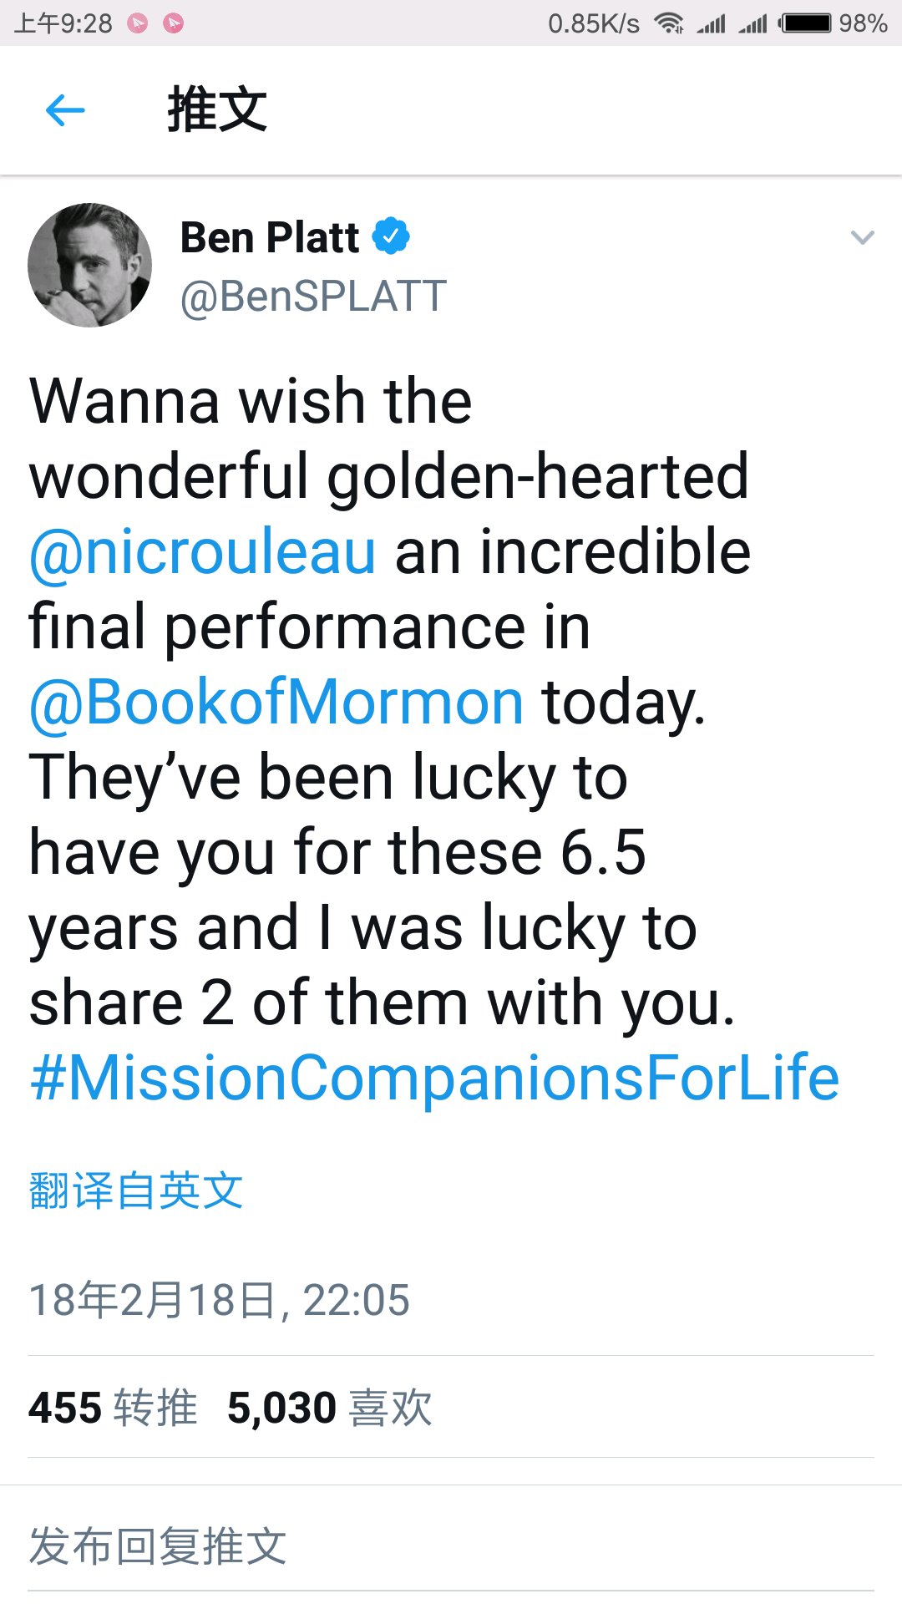Tap the Wi-Fi status icon
The height and width of the screenshot is (1604, 902).
[x=669, y=23]
